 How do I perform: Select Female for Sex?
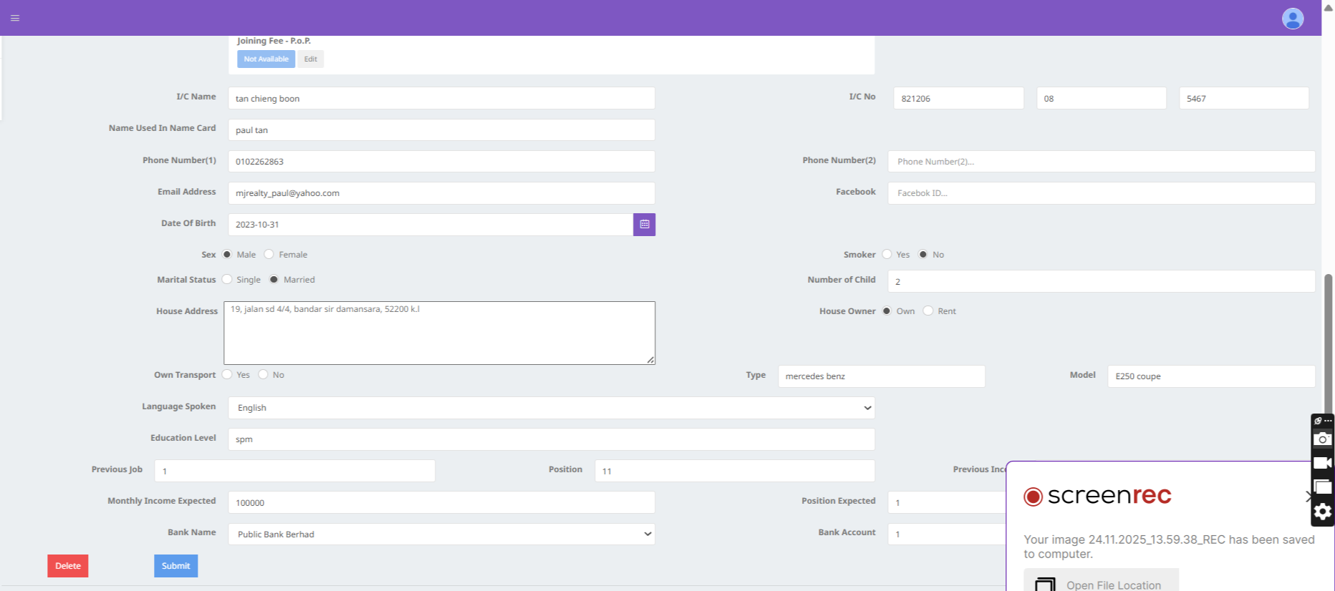point(269,255)
